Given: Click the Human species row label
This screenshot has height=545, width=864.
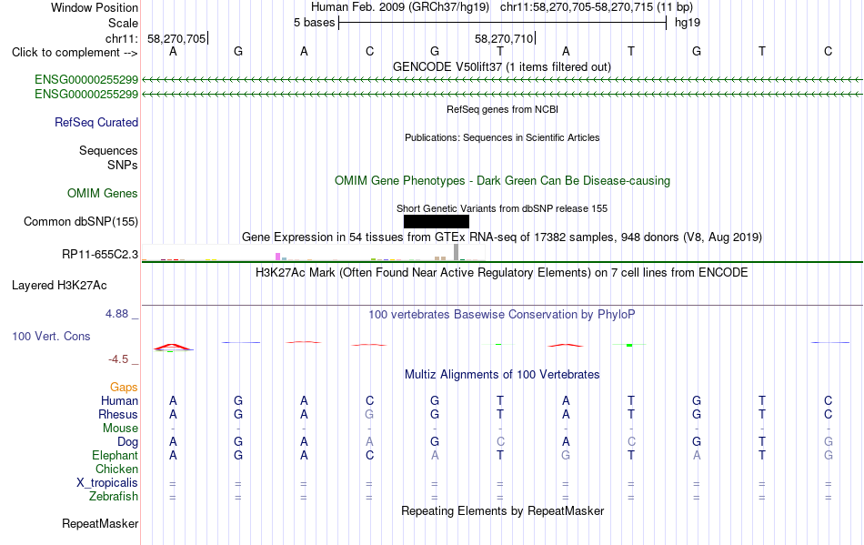Looking at the screenshot, I should pyautogui.click(x=119, y=400).
